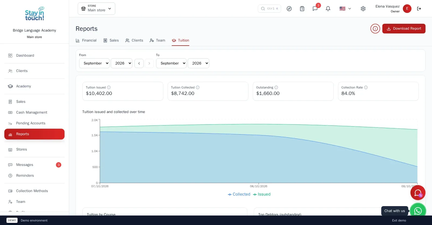
Task: Open Collection Methods in the sidebar
Action: tap(35, 191)
